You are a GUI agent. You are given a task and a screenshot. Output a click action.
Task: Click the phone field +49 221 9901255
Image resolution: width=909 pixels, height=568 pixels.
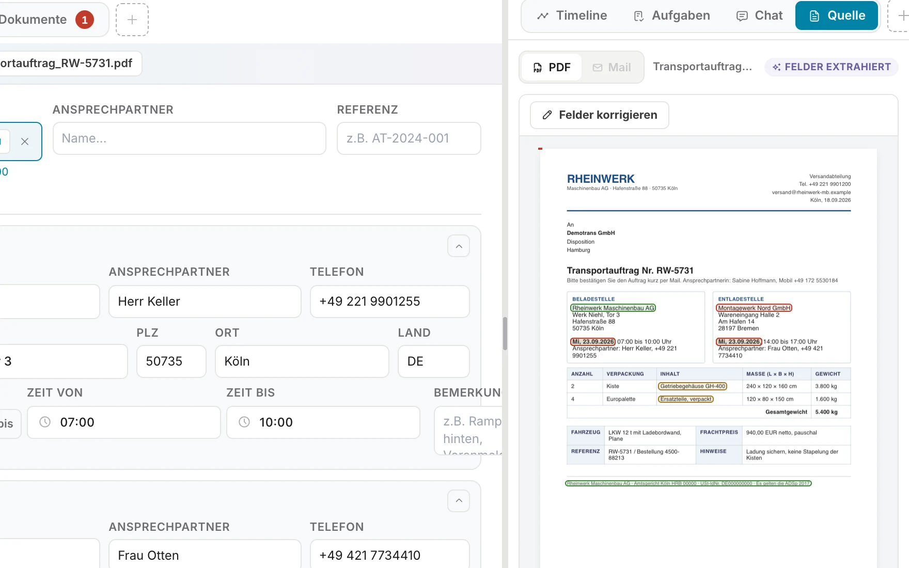point(390,302)
